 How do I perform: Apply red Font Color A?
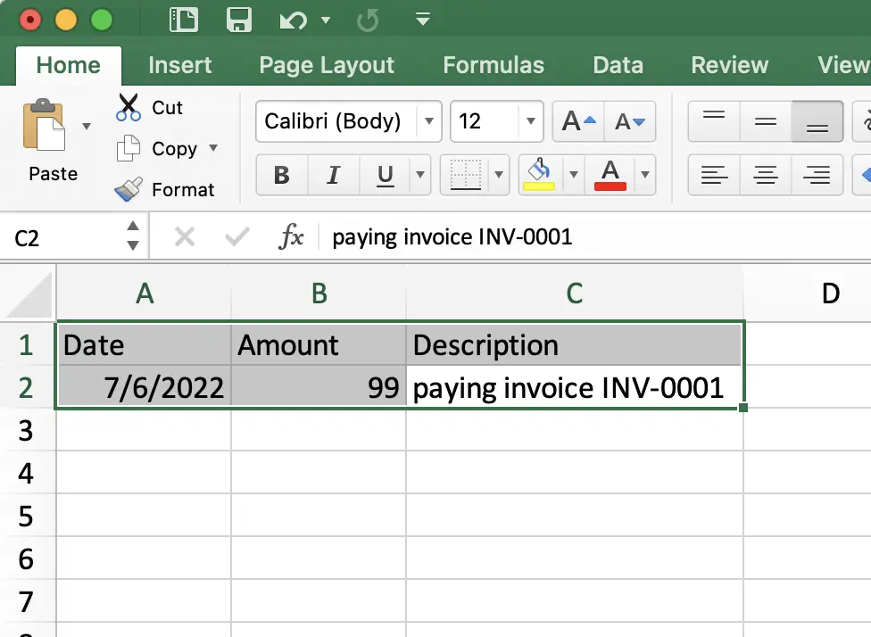point(610,175)
